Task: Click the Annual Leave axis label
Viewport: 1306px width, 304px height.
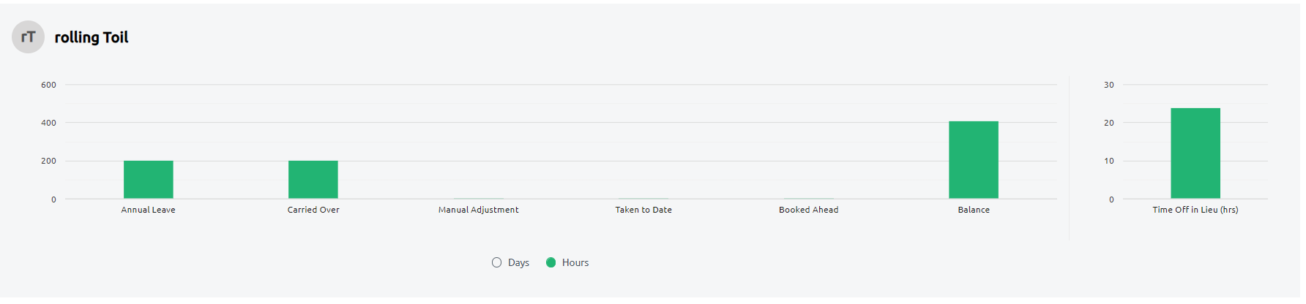Action: pos(149,210)
